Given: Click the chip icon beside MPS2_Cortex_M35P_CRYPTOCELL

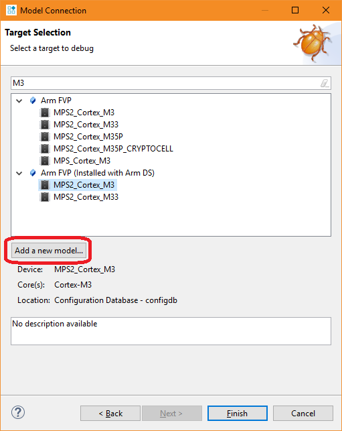Looking at the screenshot, I should point(45,149).
